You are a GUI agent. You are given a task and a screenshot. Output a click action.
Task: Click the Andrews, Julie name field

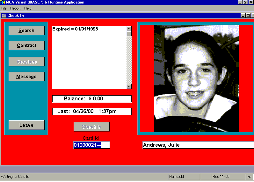click(198, 145)
